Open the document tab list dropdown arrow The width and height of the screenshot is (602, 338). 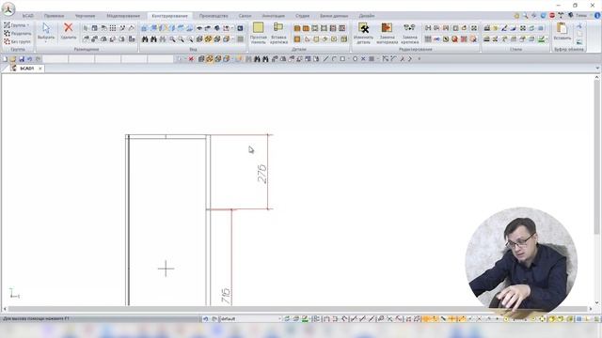click(597, 69)
